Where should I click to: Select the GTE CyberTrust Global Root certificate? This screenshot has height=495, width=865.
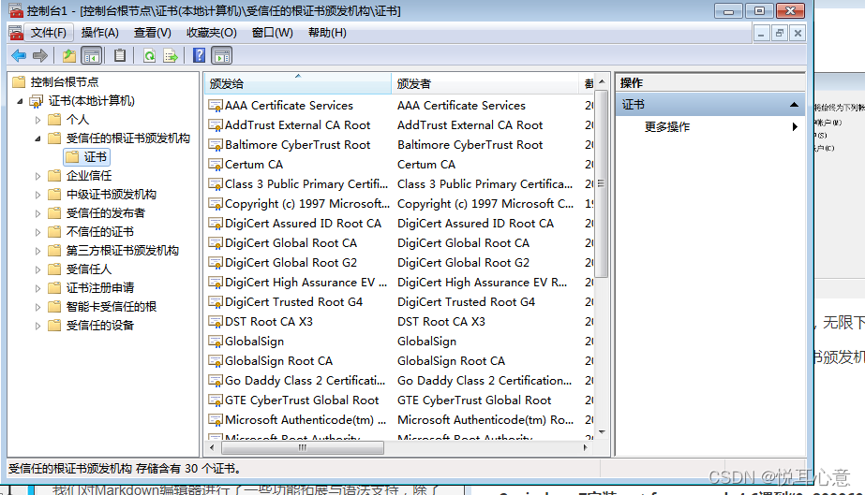coord(302,400)
